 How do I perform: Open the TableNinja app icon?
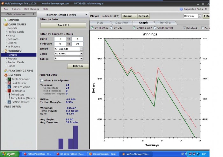(x=9, y=91)
